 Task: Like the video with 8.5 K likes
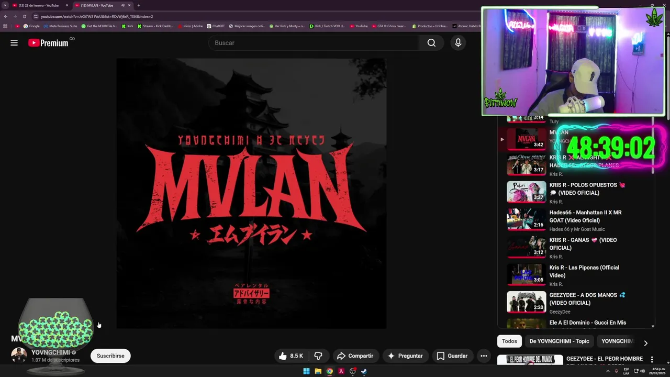tap(291, 356)
